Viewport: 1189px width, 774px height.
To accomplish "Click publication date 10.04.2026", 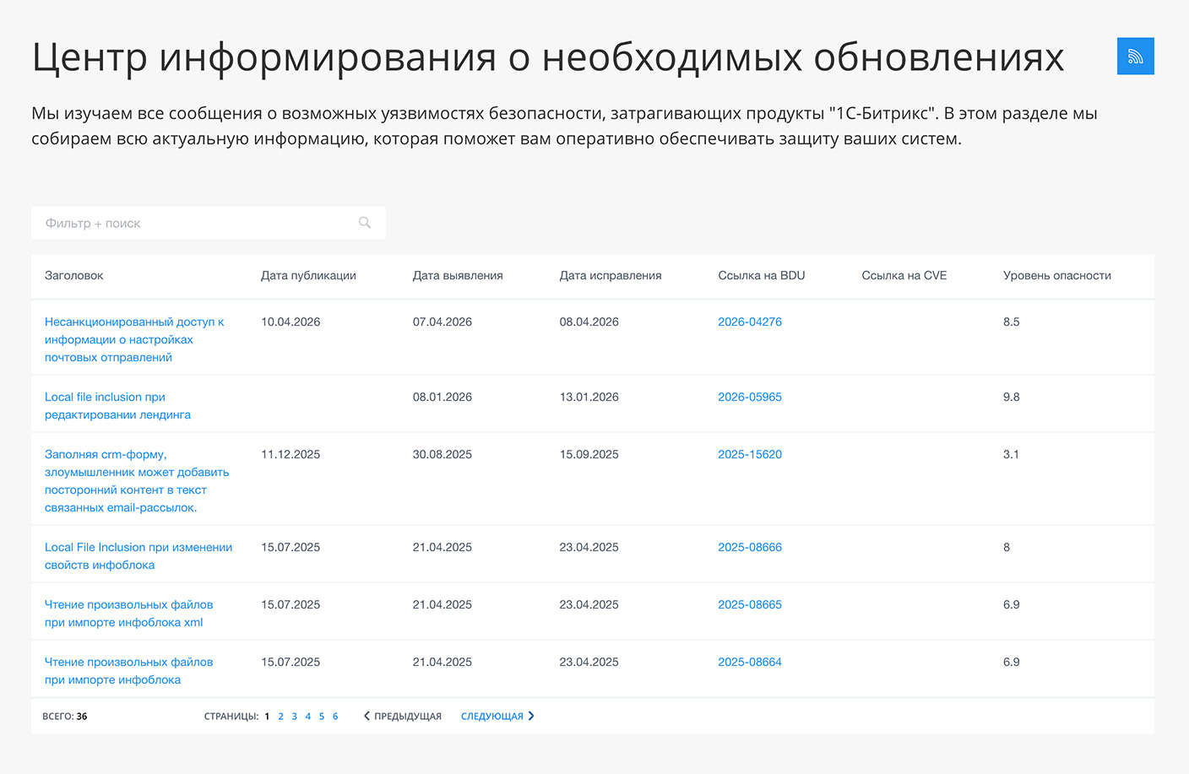I will (x=290, y=322).
